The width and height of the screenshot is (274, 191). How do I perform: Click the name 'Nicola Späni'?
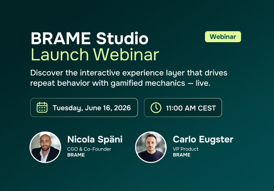click(95, 139)
